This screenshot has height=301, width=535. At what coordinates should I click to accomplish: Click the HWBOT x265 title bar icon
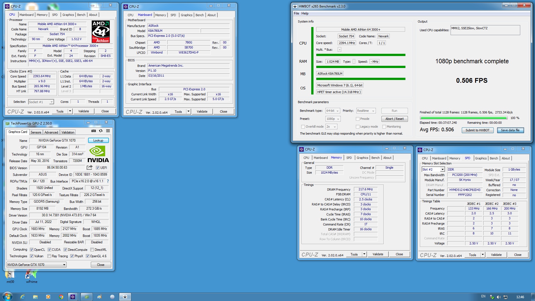pyautogui.click(x=295, y=6)
